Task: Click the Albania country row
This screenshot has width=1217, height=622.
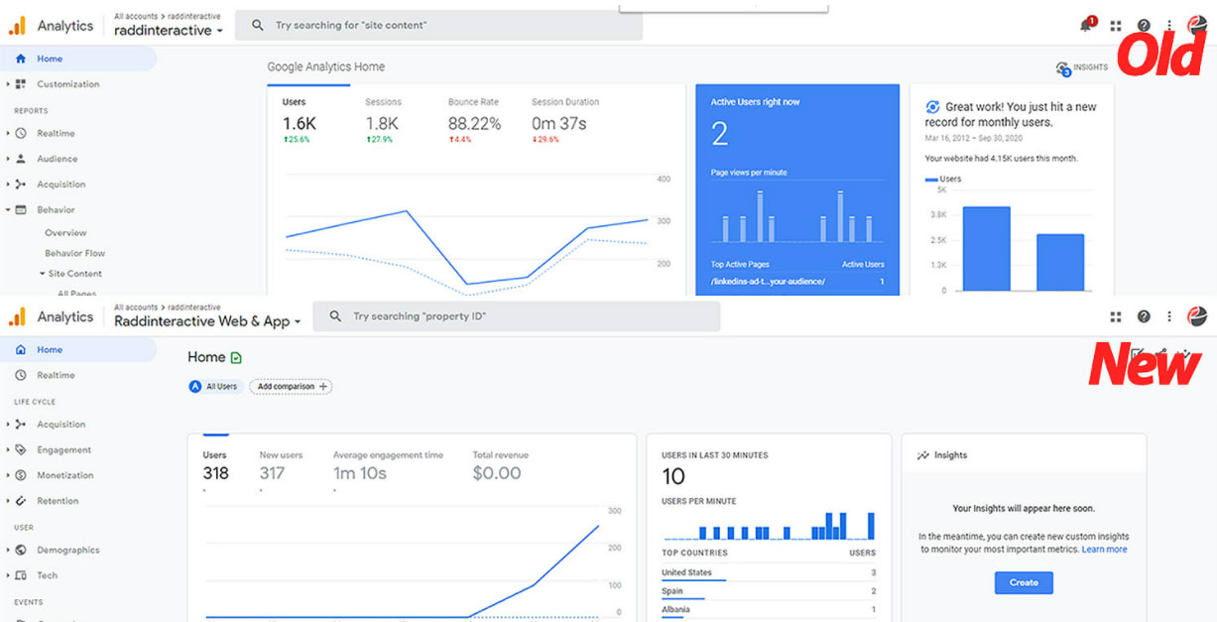Action: (769, 610)
